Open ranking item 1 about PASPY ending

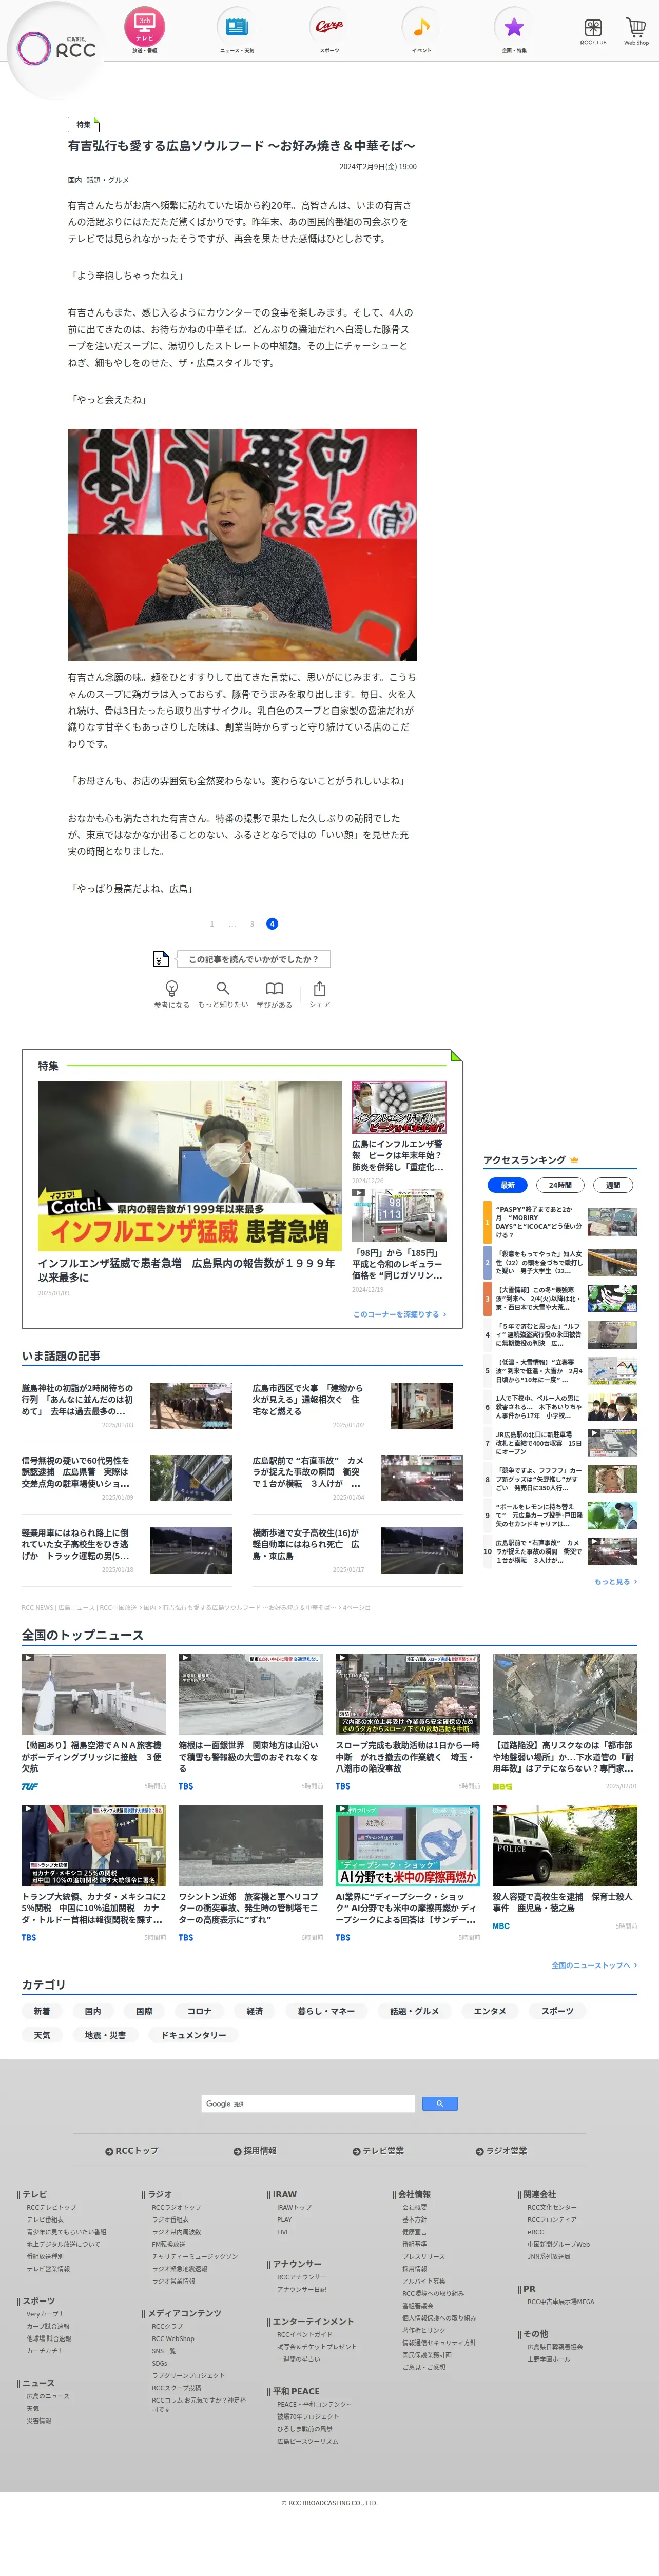pos(560,1222)
